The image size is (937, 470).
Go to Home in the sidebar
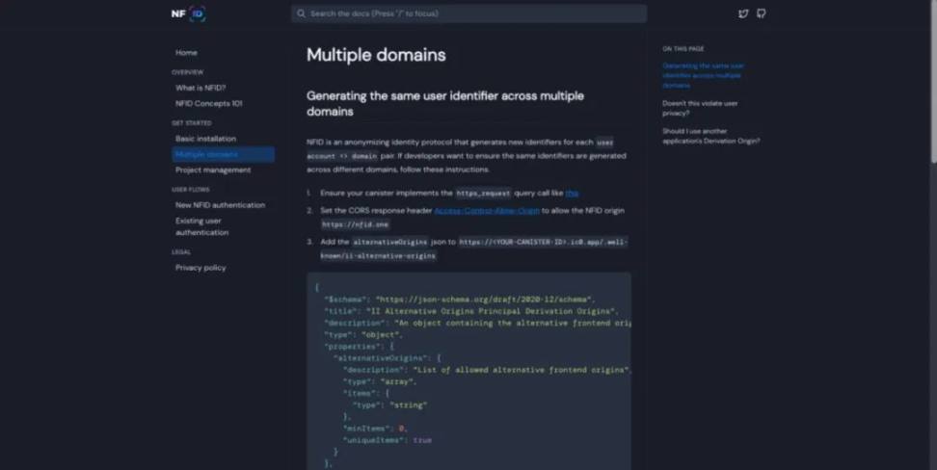click(x=186, y=53)
